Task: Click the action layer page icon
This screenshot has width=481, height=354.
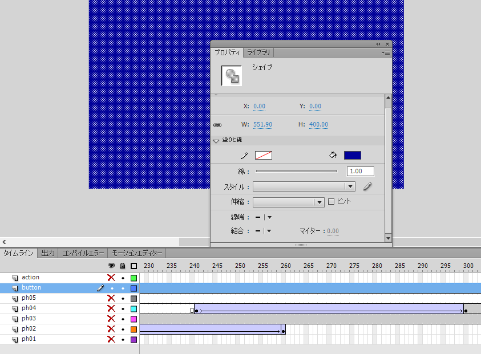Action: (x=15, y=278)
